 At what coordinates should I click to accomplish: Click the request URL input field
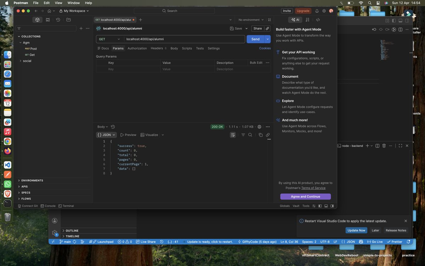185,39
